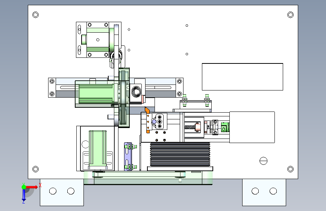Pick the lower-right bolt of the linear rail
Viewport: 326px width, 211px height.
[x=179, y=94]
